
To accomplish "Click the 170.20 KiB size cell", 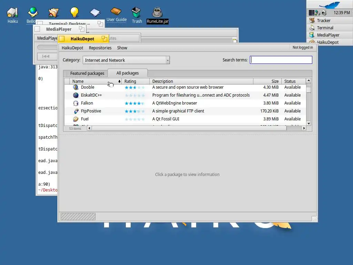I will 269,111.
